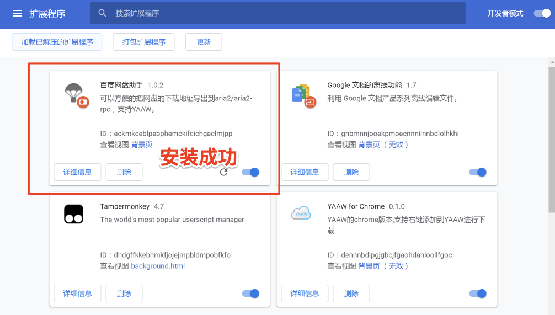
Task: Disable the 百度网盘助手 extension toggle
Action: tap(250, 172)
